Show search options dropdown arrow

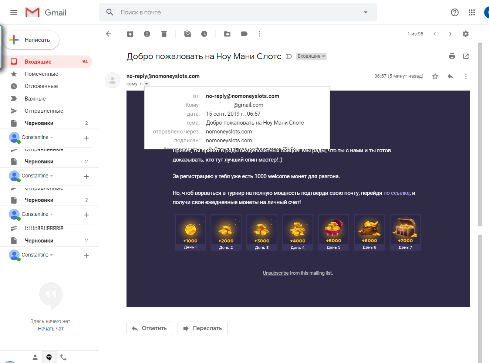[x=365, y=12]
